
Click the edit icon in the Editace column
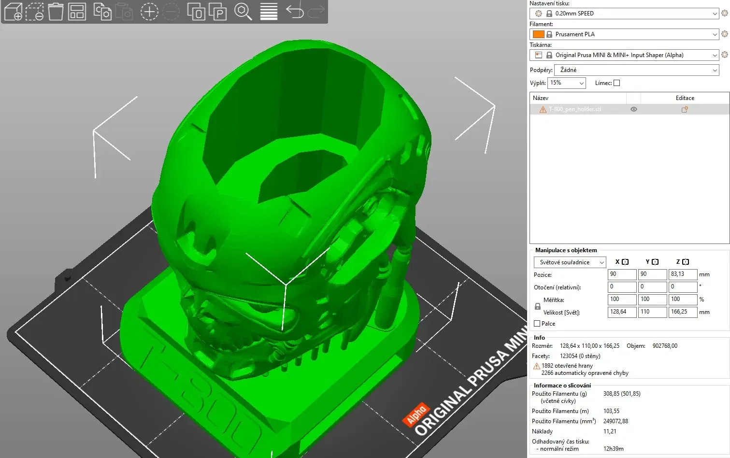click(685, 110)
